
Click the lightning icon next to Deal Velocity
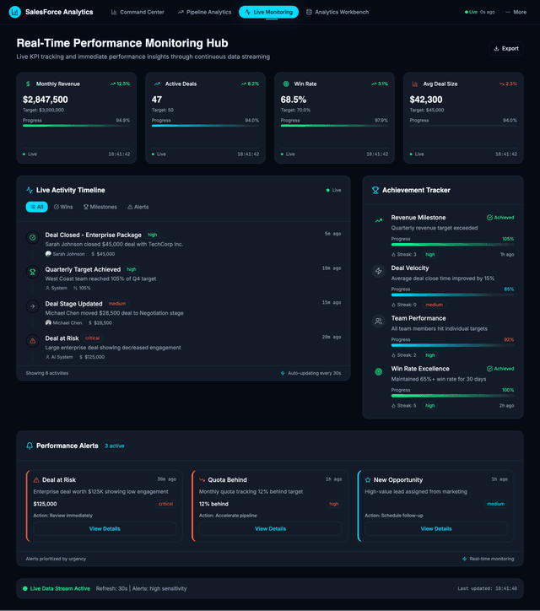(x=378, y=271)
